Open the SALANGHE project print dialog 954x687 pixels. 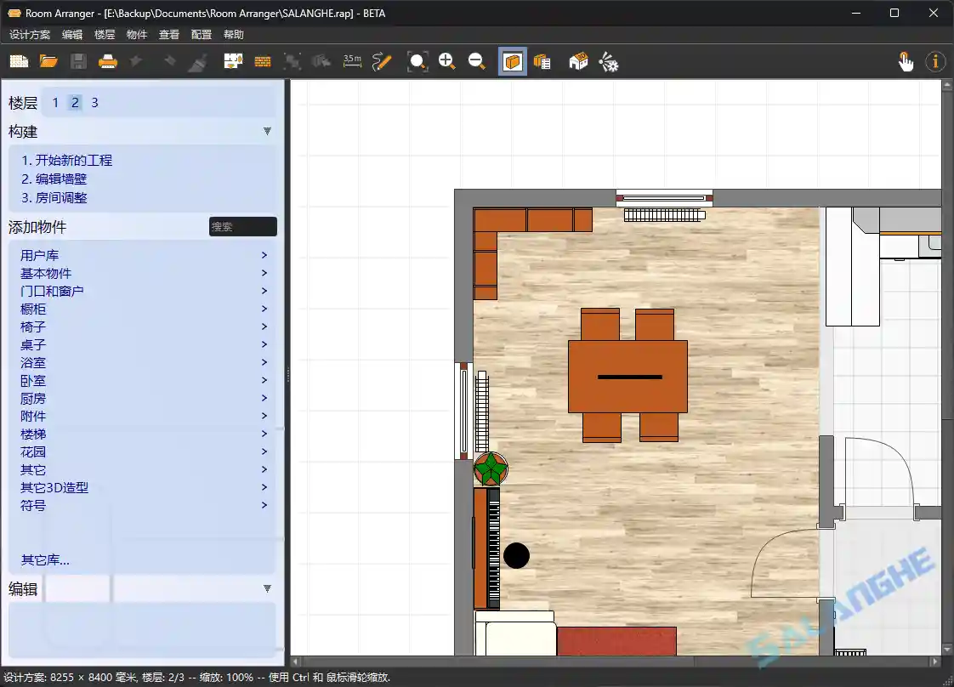(108, 61)
